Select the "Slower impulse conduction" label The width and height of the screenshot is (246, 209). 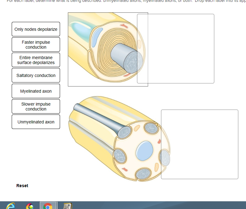point(36,107)
